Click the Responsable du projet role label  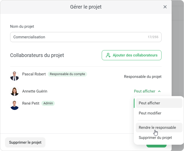143,77
